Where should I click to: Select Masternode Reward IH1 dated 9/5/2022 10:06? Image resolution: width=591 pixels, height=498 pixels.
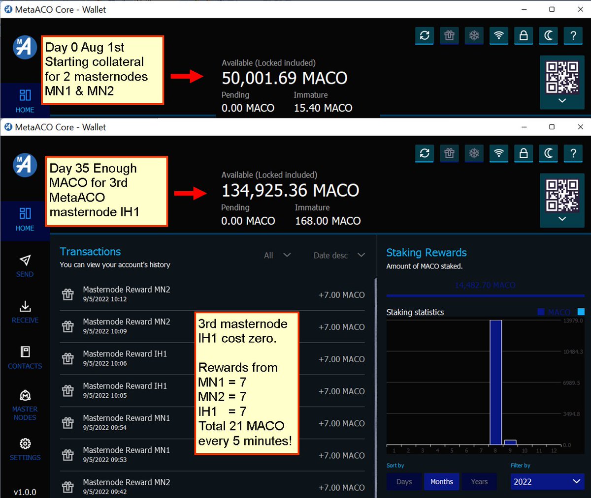[212, 359]
